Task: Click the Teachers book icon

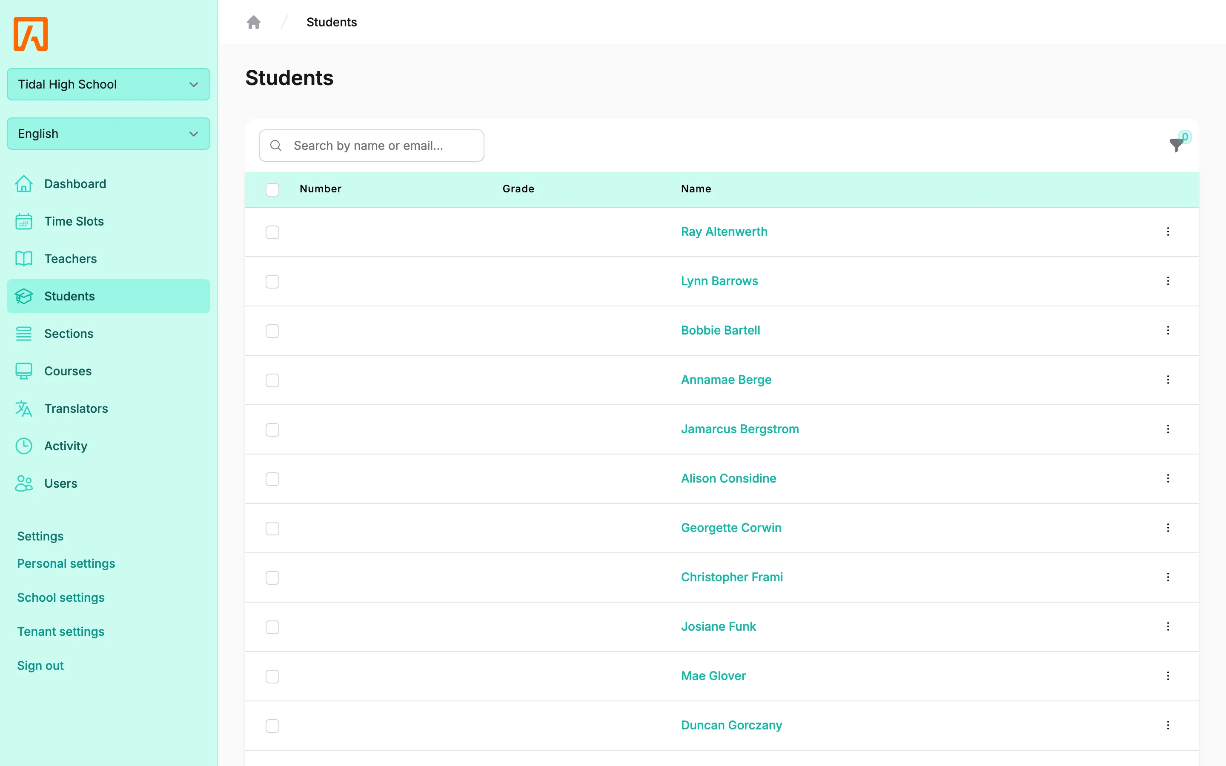Action: [x=24, y=259]
